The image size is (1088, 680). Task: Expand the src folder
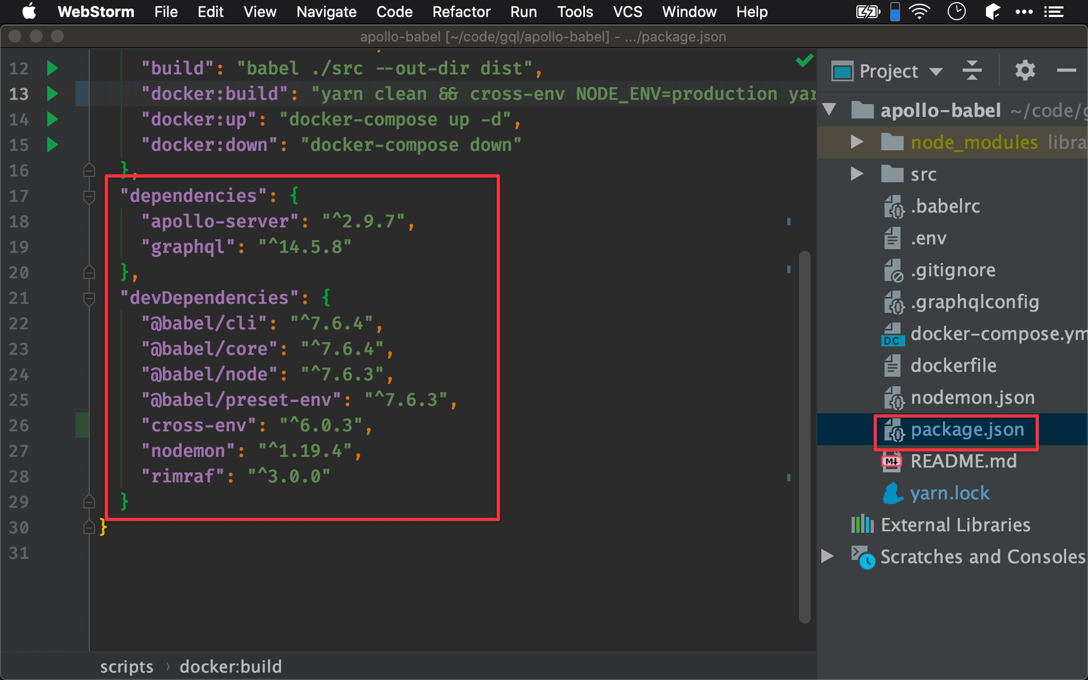click(x=856, y=174)
